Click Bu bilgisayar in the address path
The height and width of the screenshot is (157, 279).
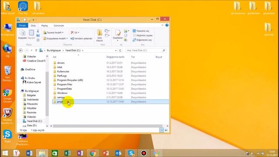click(x=54, y=51)
